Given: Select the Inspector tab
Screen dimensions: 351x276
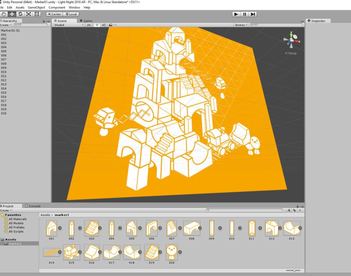Looking at the screenshot, I should click(318, 21).
